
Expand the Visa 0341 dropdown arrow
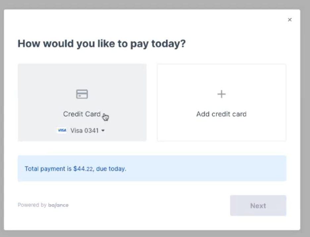[103, 130]
